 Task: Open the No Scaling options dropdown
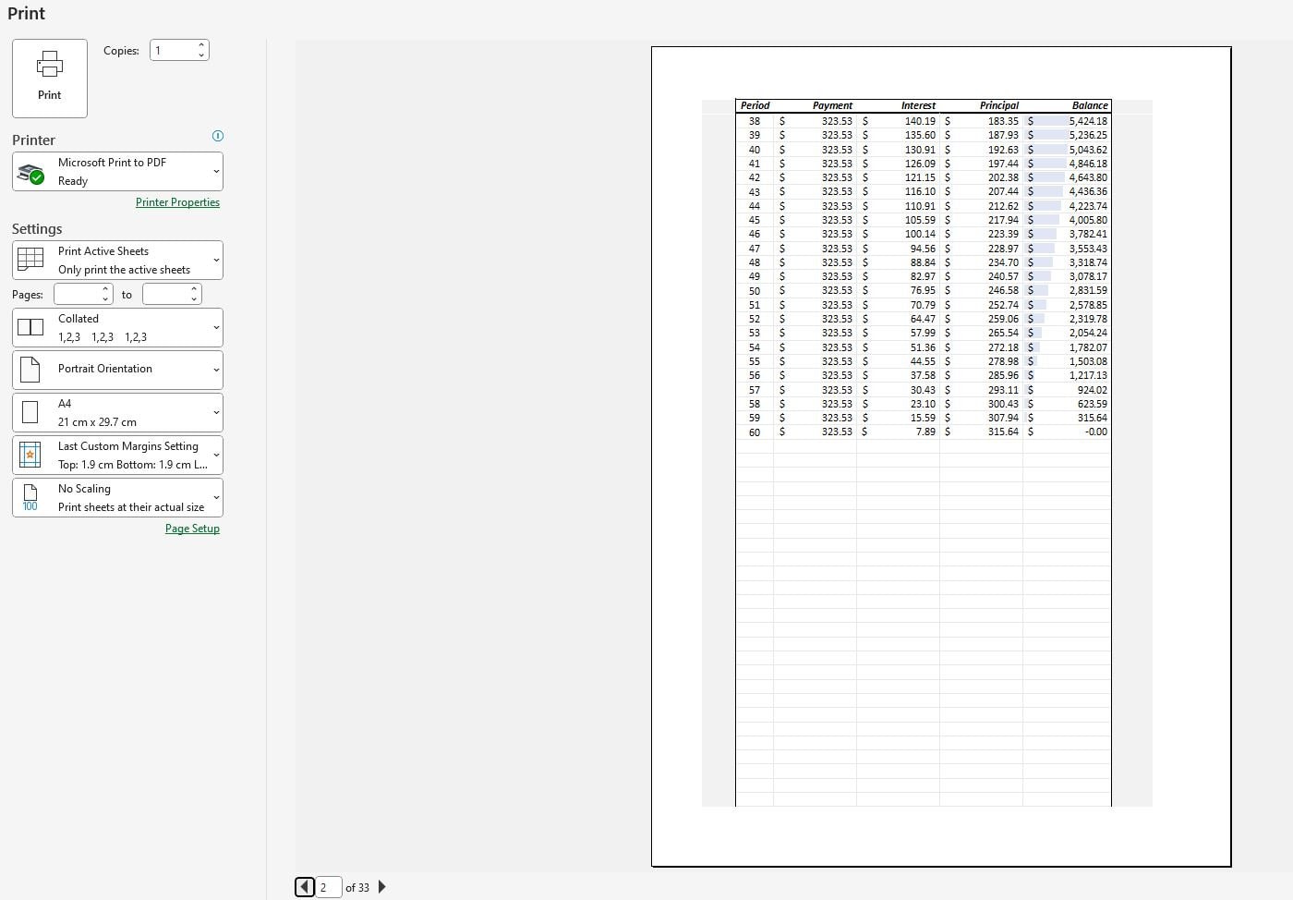pyautogui.click(x=215, y=497)
